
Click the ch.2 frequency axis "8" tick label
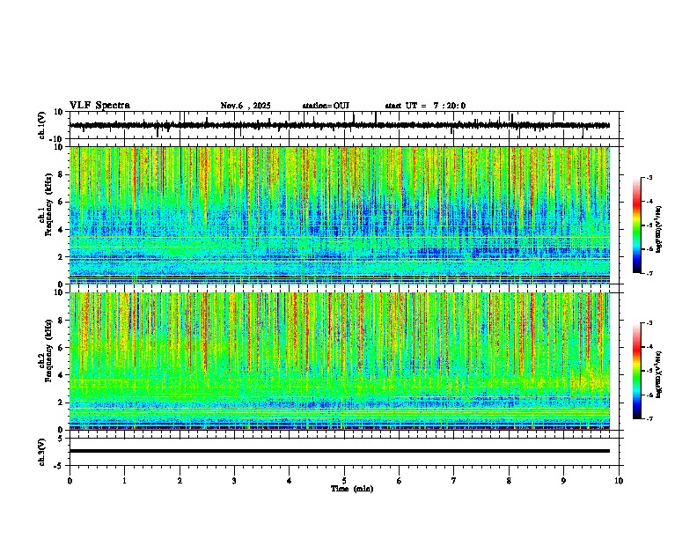61,321
